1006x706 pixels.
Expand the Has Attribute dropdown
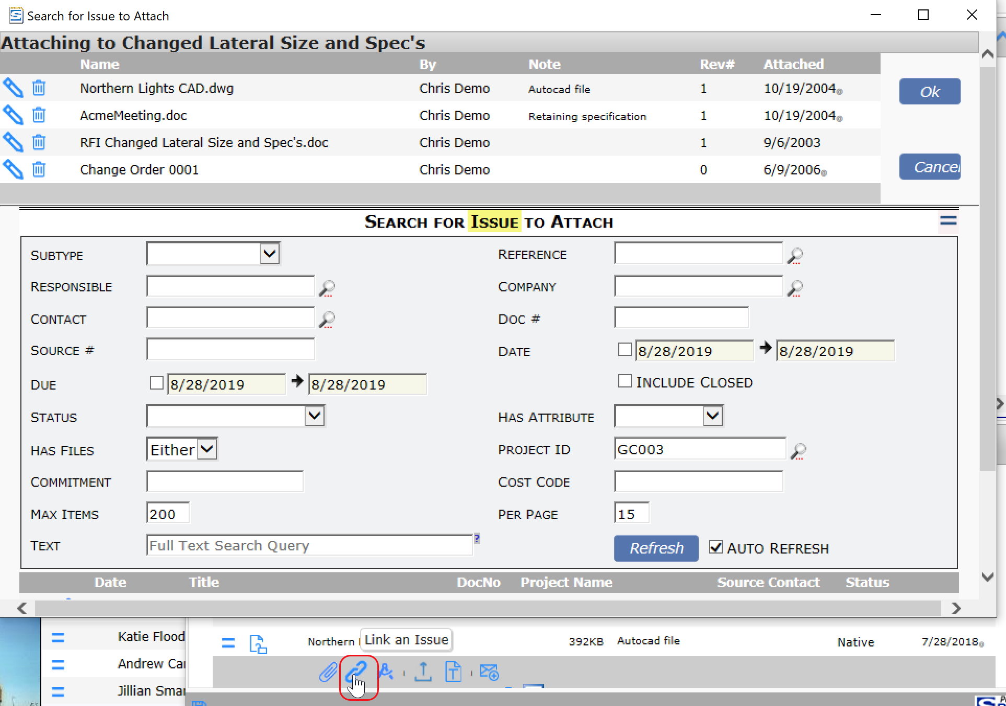point(712,416)
